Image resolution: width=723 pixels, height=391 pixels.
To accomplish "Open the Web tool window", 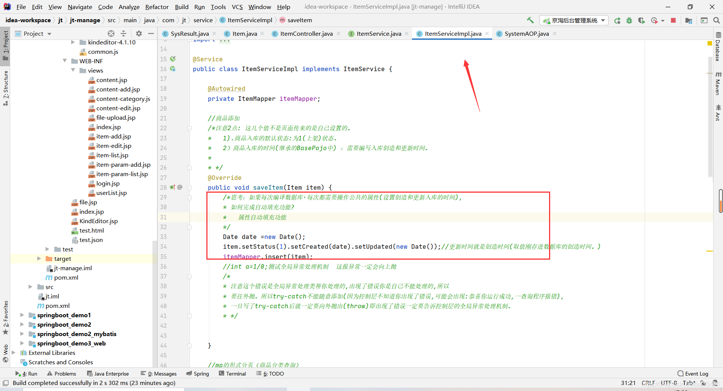I will point(5,353).
